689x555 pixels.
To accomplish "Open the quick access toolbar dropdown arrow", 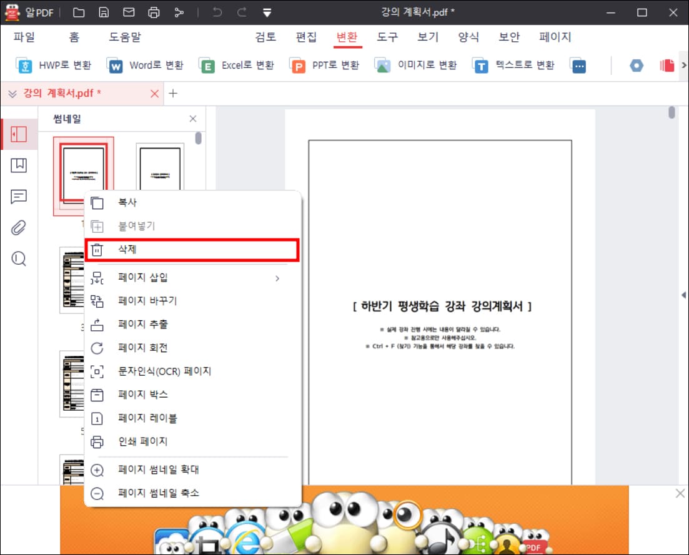I will [266, 12].
